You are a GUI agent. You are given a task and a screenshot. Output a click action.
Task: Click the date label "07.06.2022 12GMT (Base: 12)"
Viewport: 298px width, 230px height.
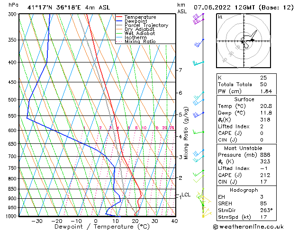coord(244,8)
